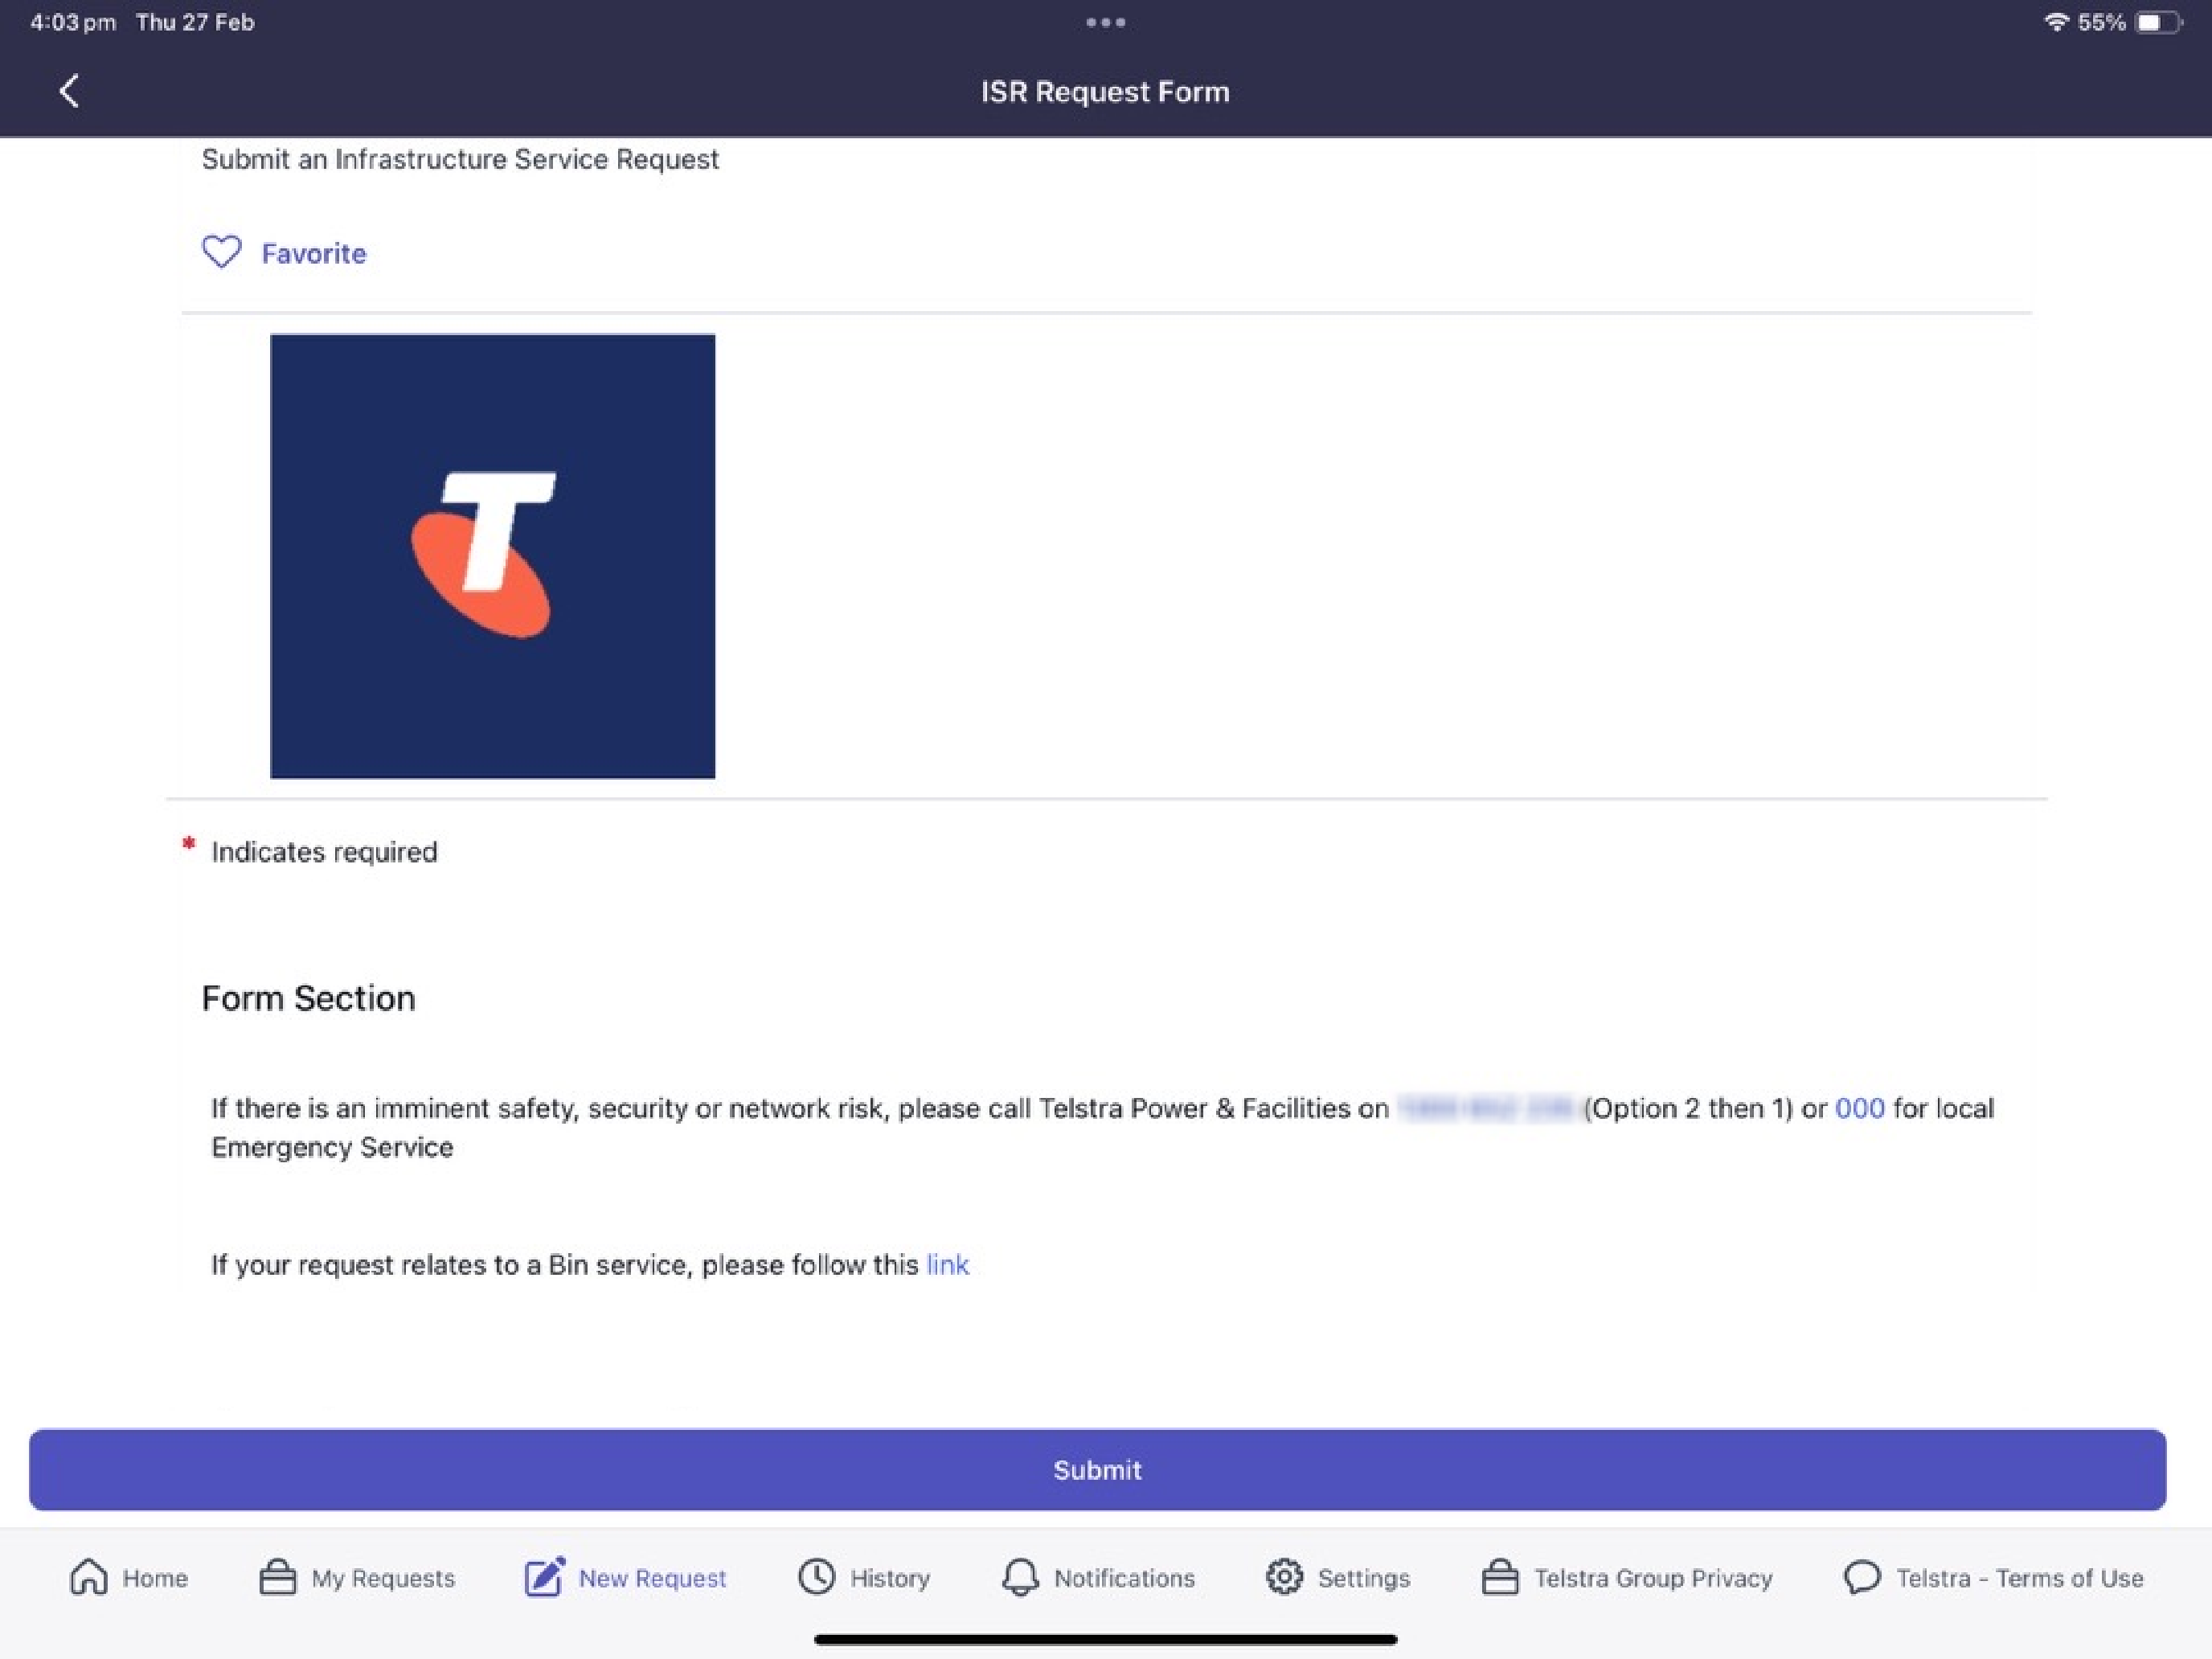
Task: Follow the Bin service link
Action: [947, 1265]
